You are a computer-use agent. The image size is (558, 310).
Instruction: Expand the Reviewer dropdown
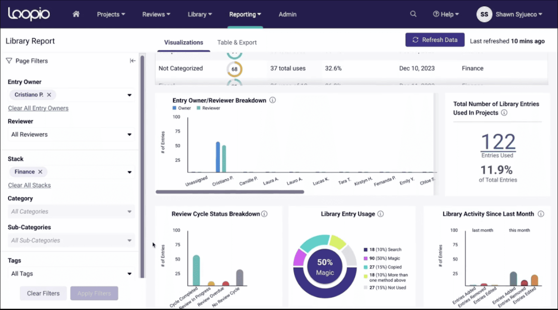129,134
